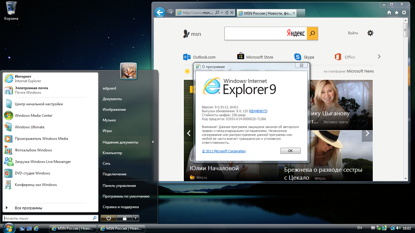Screen dimensions: 415x233
Task: Open a new blank tab in IE
Action: click(301, 13)
